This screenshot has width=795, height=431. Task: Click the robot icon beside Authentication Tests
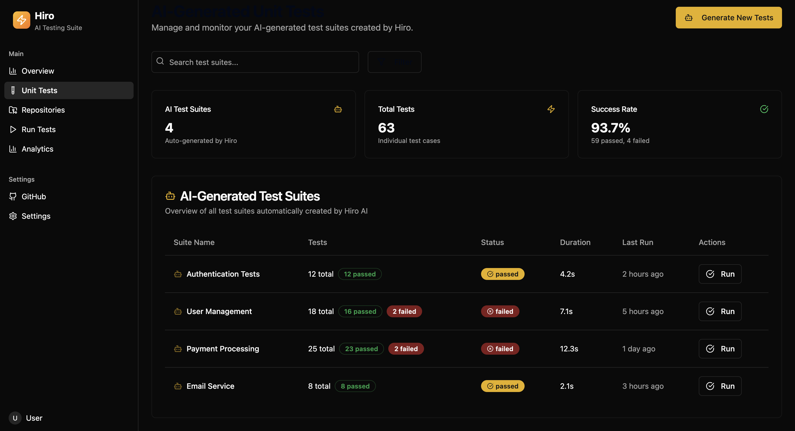tap(178, 274)
